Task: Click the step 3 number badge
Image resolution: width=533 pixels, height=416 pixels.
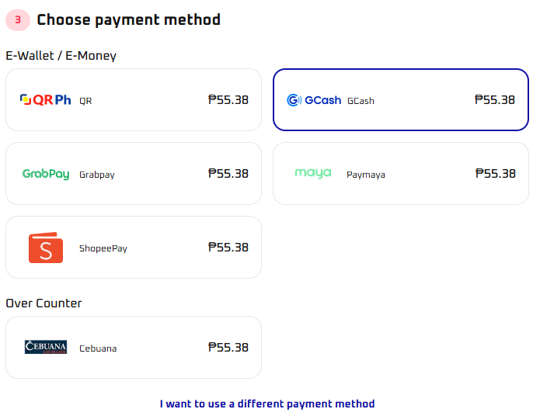Action: pos(17,20)
